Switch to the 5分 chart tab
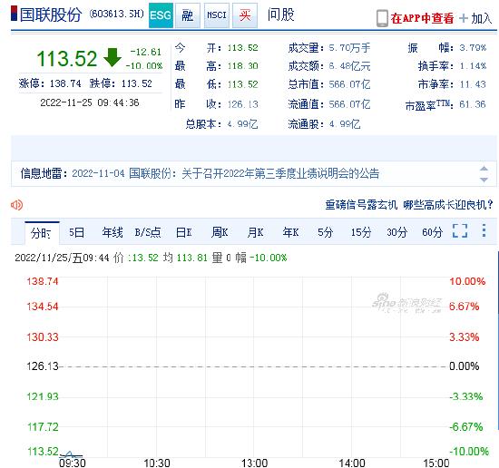Image resolution: width=499 pixels, height=468 pixels. click(325, 232)
